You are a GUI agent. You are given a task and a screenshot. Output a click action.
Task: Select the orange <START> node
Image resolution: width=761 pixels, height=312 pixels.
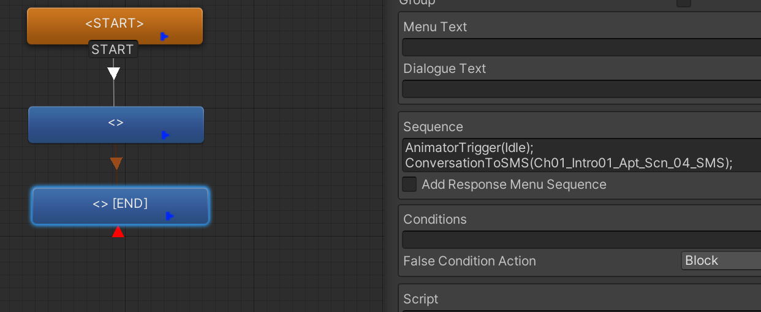pyautogui.click(x=115, y=26)
